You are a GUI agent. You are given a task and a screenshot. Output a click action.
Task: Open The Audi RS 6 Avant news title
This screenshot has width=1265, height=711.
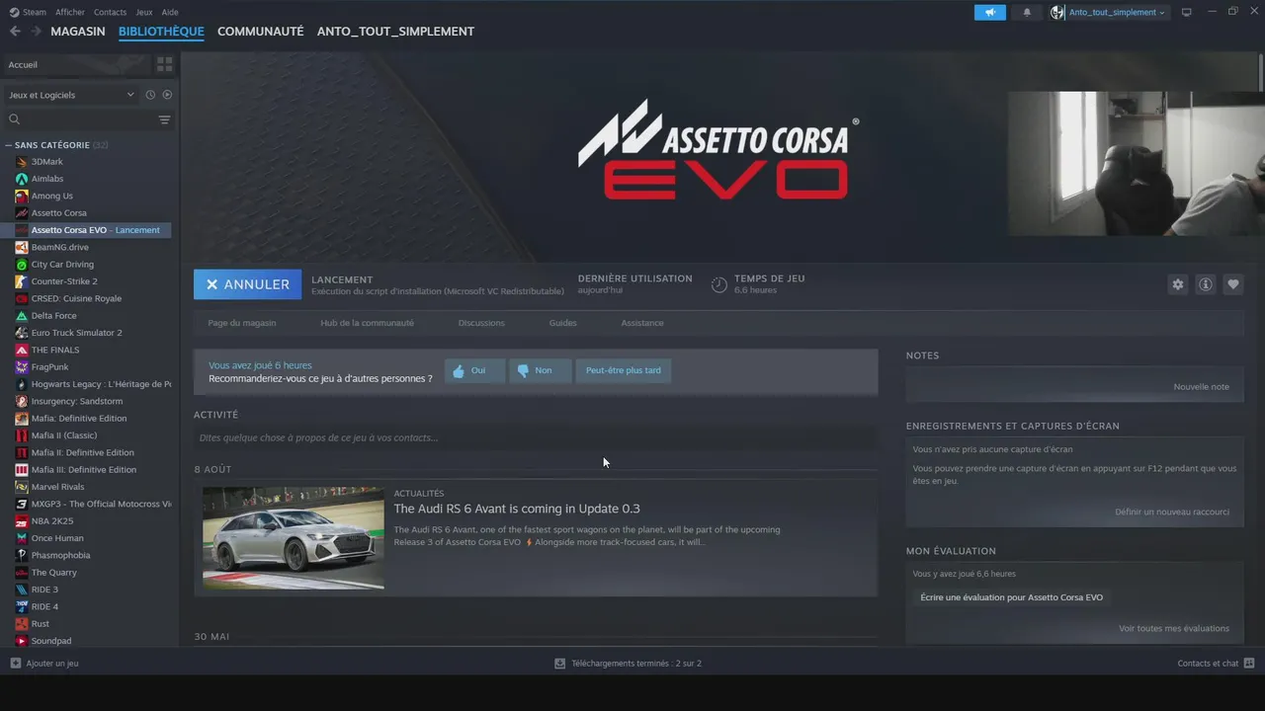(517, 509)
